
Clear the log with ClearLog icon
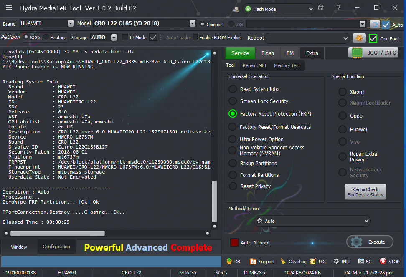click(x=283, y=262)
